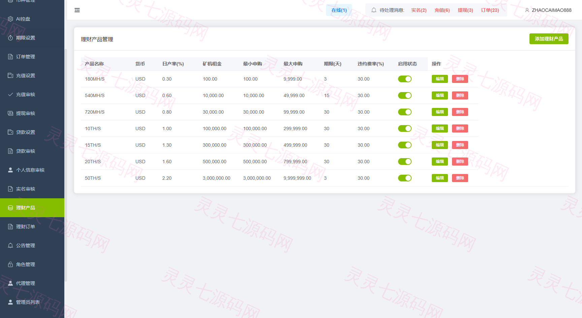
Task: Click the icon next to 贷款审核
Action: pos(10,151)
